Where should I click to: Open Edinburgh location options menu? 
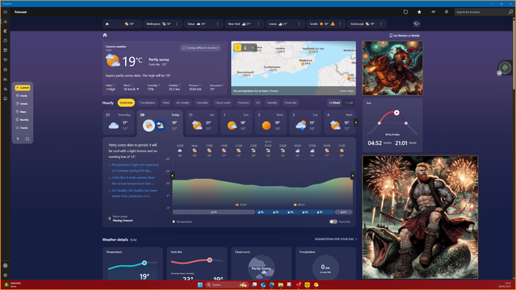point(381,24)
